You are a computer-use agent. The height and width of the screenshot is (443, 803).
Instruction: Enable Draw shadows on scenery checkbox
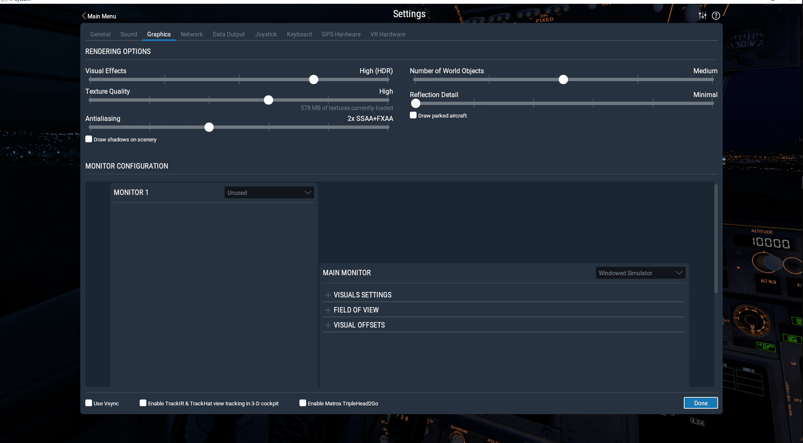[x=89, y=139]
